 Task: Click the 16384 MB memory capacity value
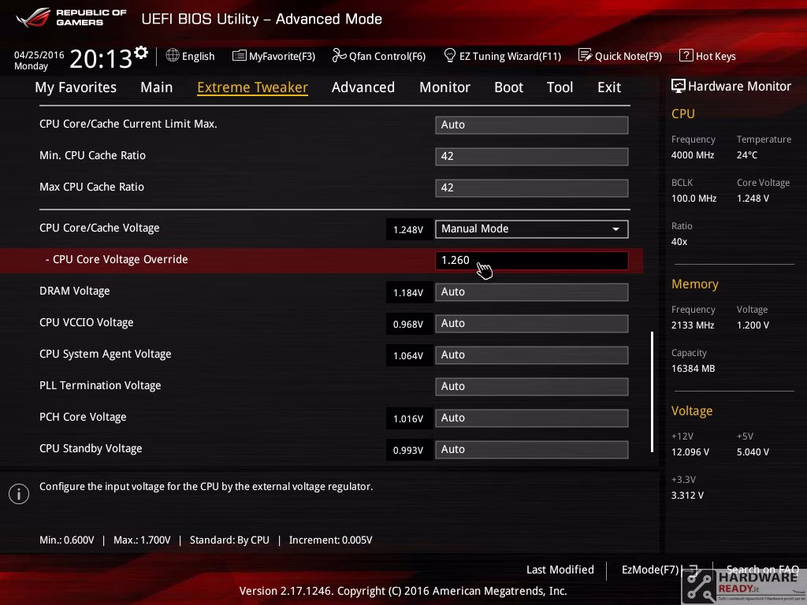694,369
